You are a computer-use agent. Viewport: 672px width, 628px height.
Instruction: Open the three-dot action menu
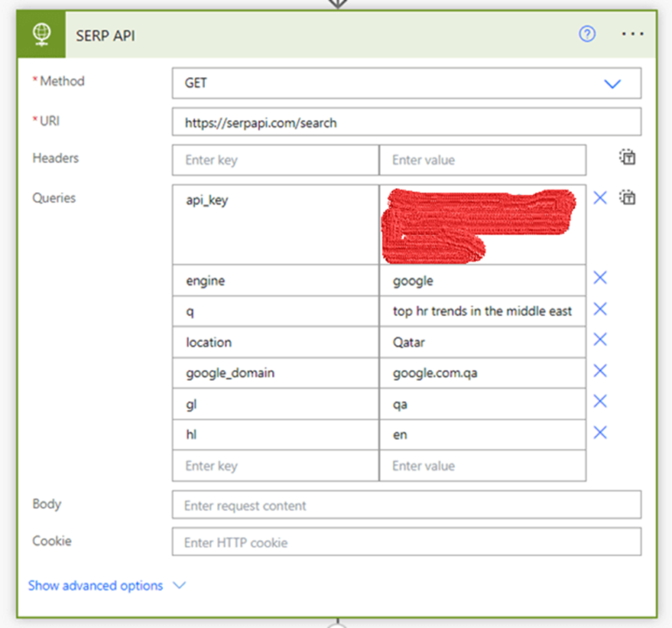coord(632,34)
